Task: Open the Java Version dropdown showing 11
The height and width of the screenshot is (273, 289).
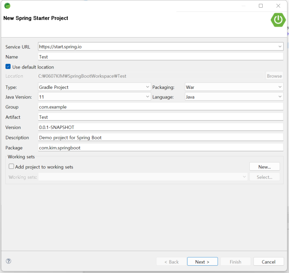Action: click(x=94, y=96)
